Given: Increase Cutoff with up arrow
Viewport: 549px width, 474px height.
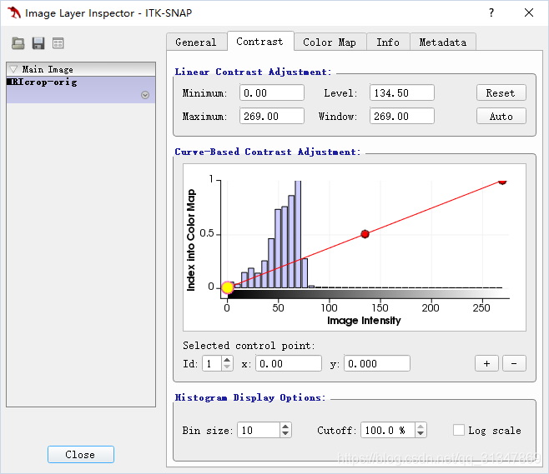Looking at the screenshot, I should point(421,427).
